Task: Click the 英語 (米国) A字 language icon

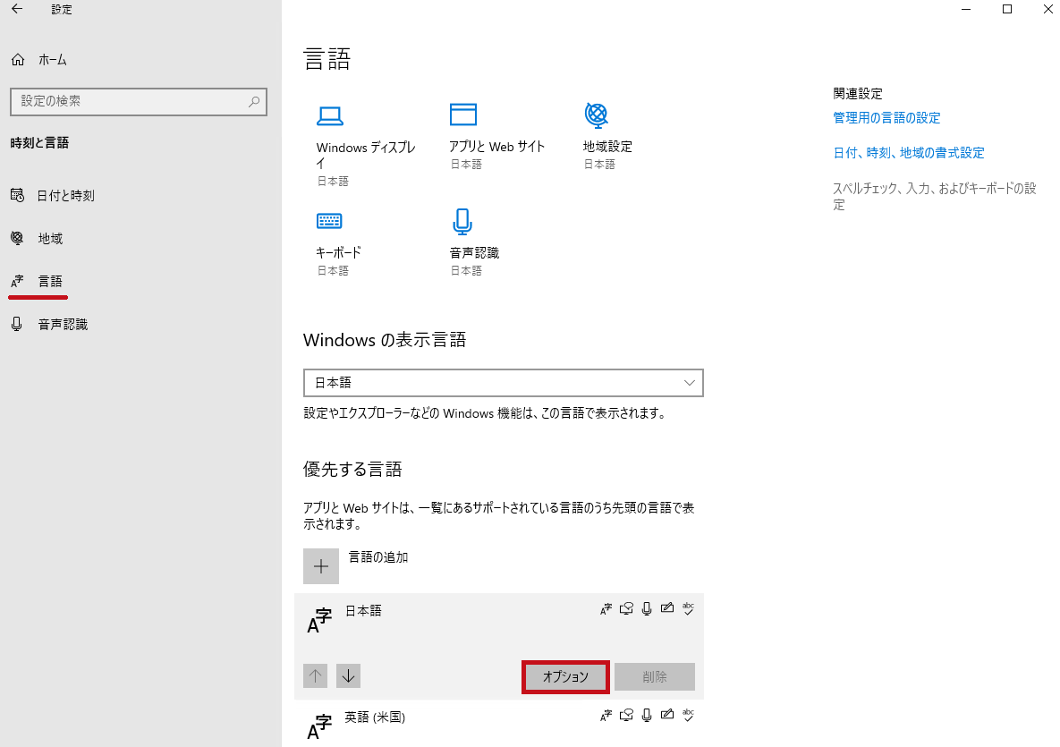Action: pos(319,727)
